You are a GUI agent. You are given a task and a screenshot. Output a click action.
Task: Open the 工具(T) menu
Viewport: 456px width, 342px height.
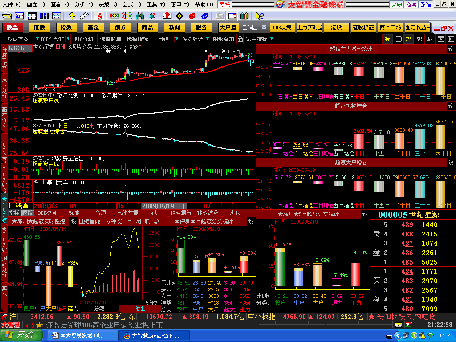155,4
